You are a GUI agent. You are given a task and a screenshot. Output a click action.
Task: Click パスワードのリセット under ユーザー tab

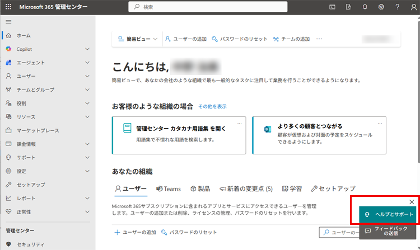[x=189, y=232]
